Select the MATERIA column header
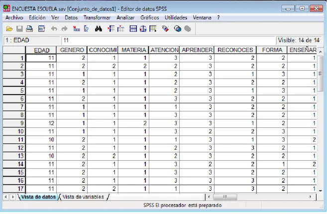This screenshot has width=327, height=214. tap(133, 50)
